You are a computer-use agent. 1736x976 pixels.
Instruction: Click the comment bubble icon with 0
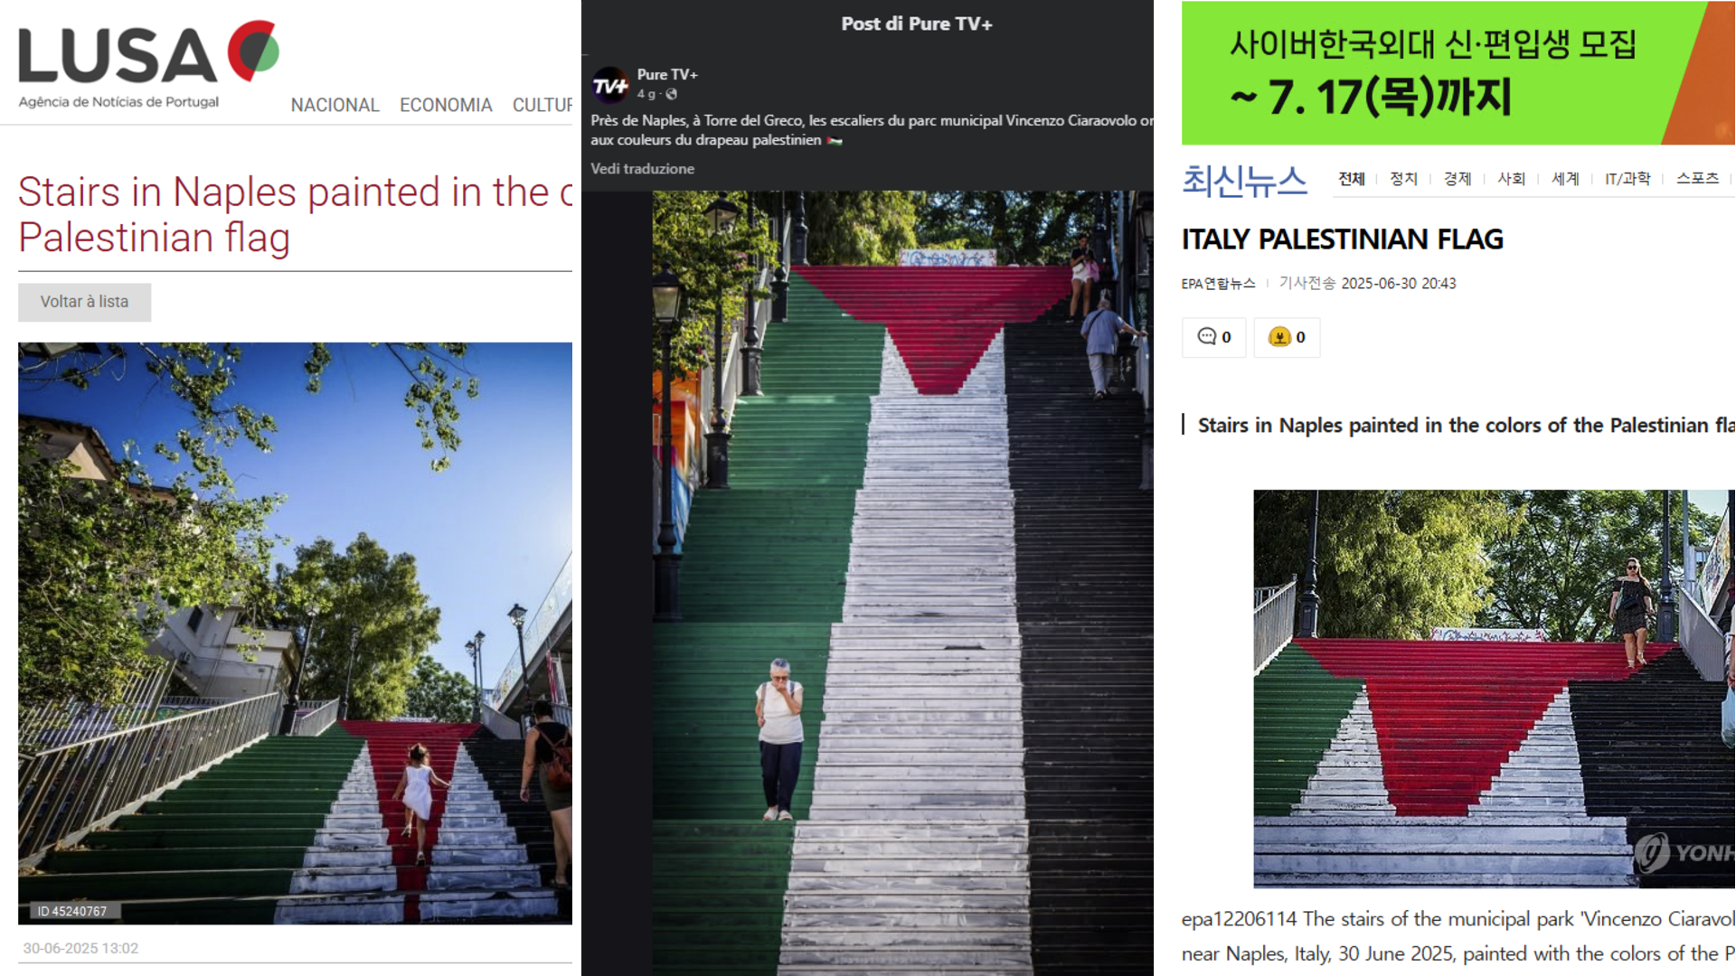tap(1213, 337)
